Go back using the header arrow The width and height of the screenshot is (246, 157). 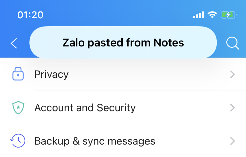(x=14, y=43)
